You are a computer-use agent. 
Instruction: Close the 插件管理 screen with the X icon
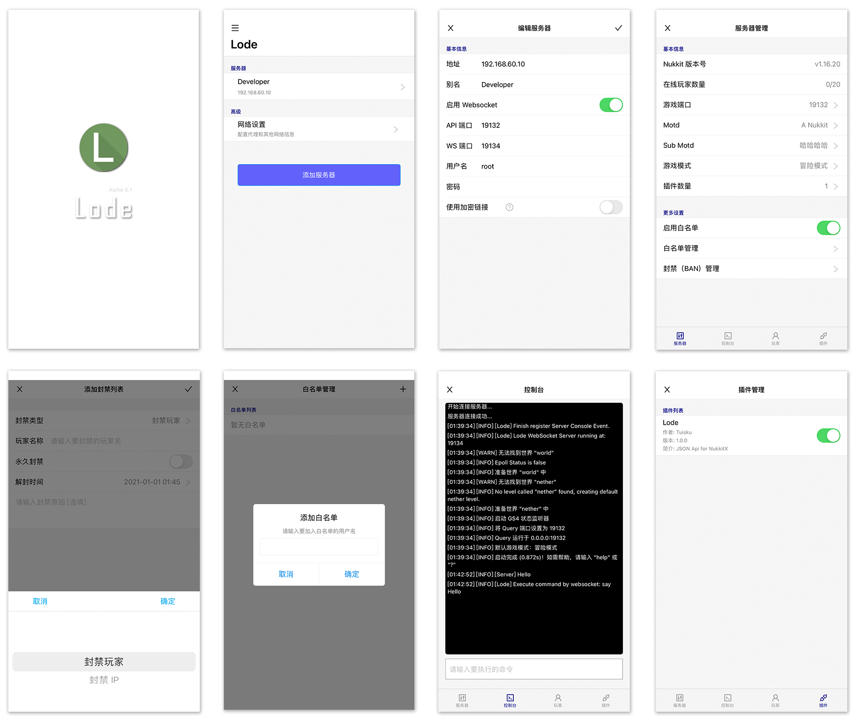coord(667,389)
